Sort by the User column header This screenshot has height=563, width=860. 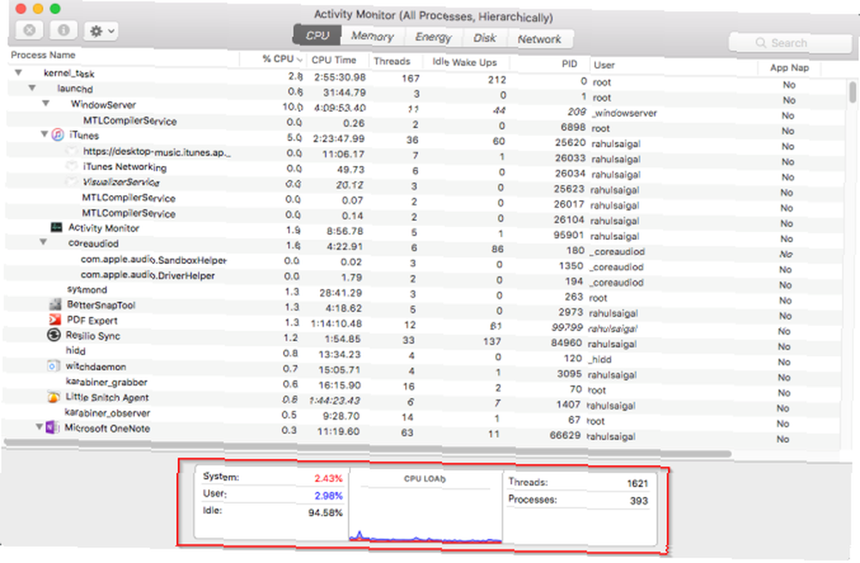(x=604, y=64)
